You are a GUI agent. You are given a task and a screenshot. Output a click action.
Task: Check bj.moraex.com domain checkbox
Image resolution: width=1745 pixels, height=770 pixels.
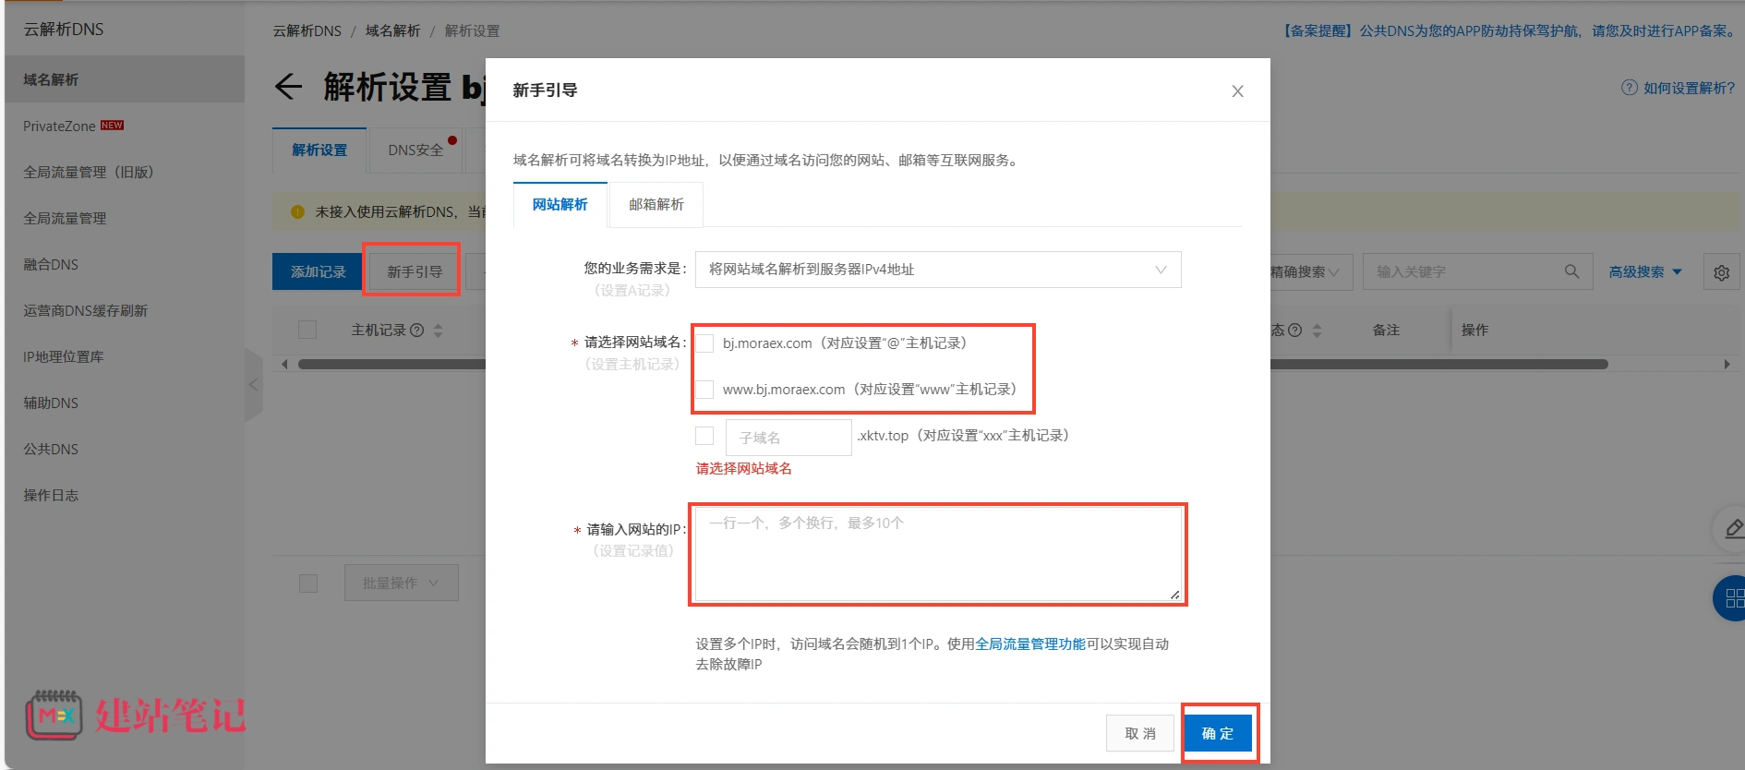click(704, 343)
